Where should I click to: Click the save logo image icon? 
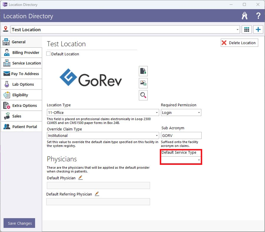click(x=143, y=83)
